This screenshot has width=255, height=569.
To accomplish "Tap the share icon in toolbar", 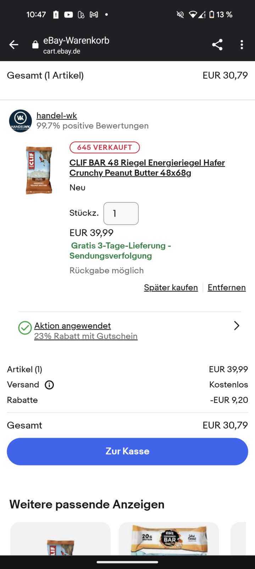I will coord(217,45).
